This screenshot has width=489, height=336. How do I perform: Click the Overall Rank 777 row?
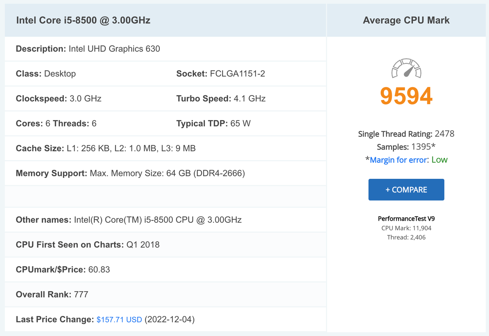(x=52, y=294)
